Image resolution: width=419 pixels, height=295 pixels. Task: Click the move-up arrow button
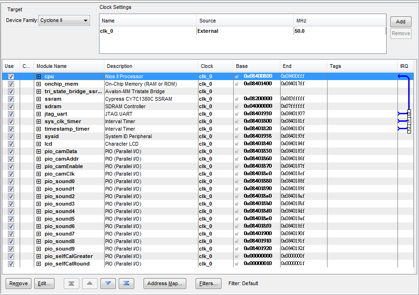[x=90, y=284]
